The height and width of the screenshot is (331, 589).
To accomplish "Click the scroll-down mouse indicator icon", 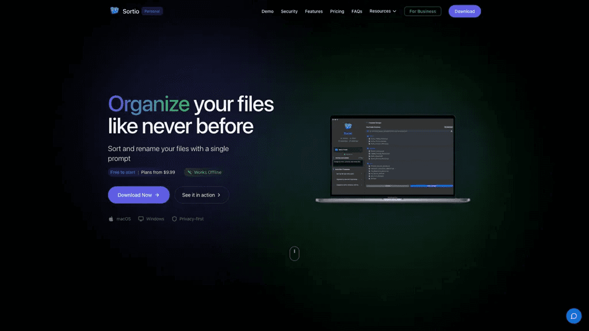I will 294,253.
